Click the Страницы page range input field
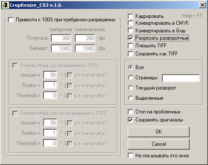The width and height of the screenshot is (208, 165). tap(181, 78)
